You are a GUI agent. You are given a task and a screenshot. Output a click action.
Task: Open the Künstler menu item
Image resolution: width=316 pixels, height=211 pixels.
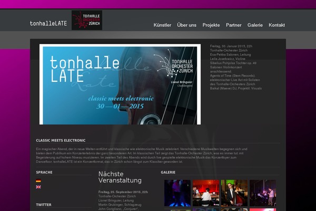click(x=162, y=25)
